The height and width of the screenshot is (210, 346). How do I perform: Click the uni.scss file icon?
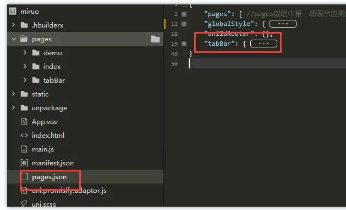point(24,203)
